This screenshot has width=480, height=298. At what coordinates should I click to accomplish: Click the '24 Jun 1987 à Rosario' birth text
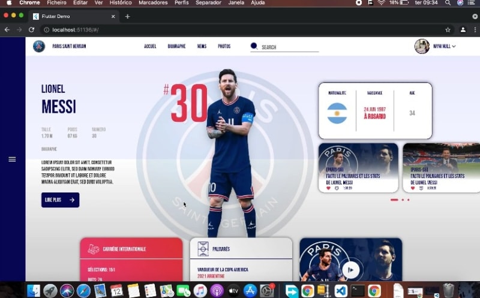[x=374, y=113]
